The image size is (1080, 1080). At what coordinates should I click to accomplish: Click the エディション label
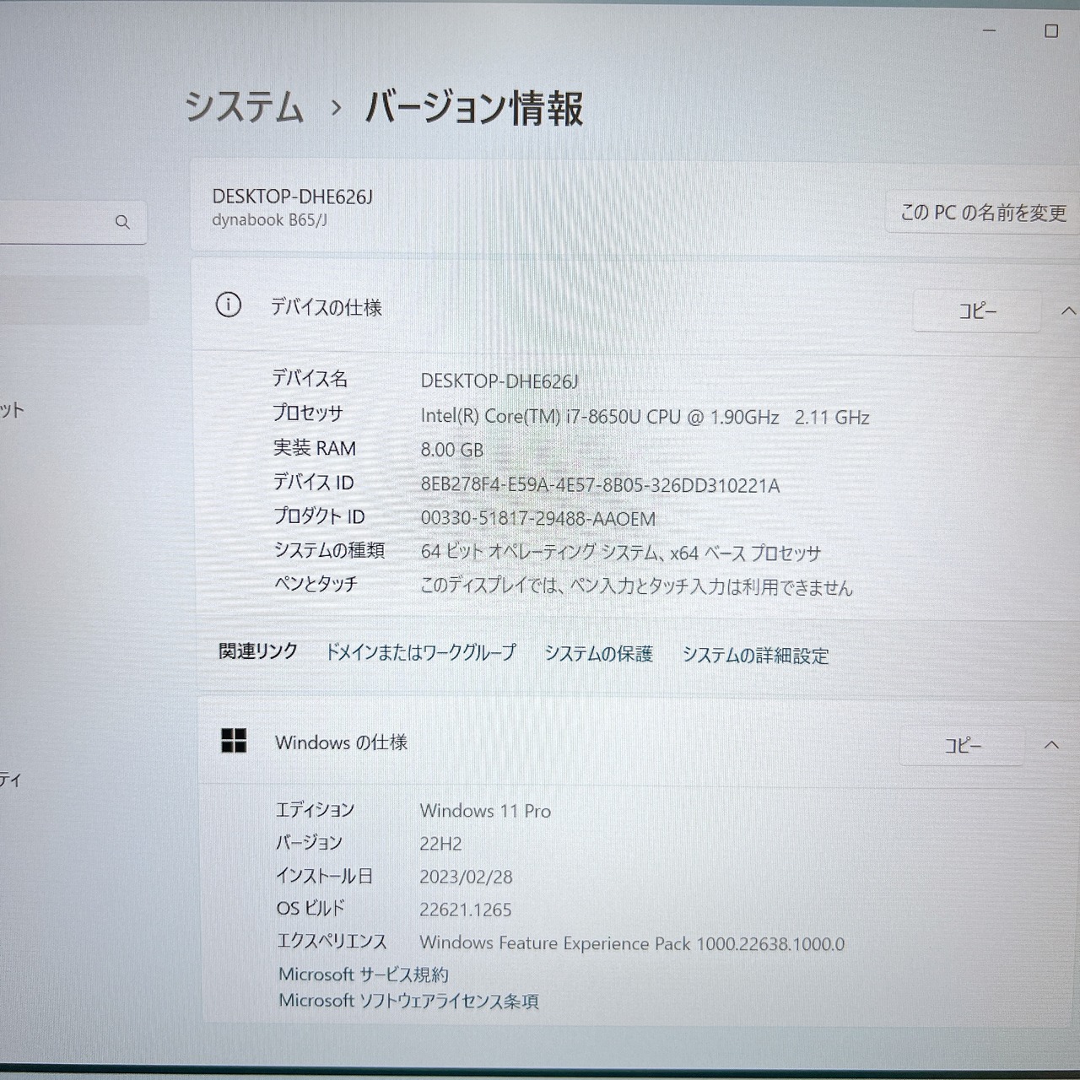(x=315, y=809)
